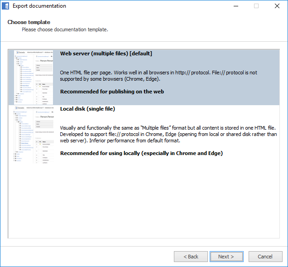The height and width of the screenshot is (267, 288).
Task: Minimize the Export documentation window
Action: click(x=235, y=6)
